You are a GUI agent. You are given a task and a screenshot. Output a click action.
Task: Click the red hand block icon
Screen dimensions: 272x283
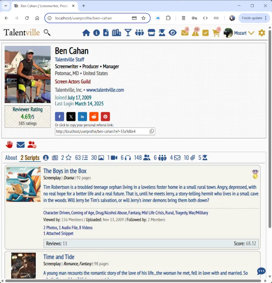[9, 145]
